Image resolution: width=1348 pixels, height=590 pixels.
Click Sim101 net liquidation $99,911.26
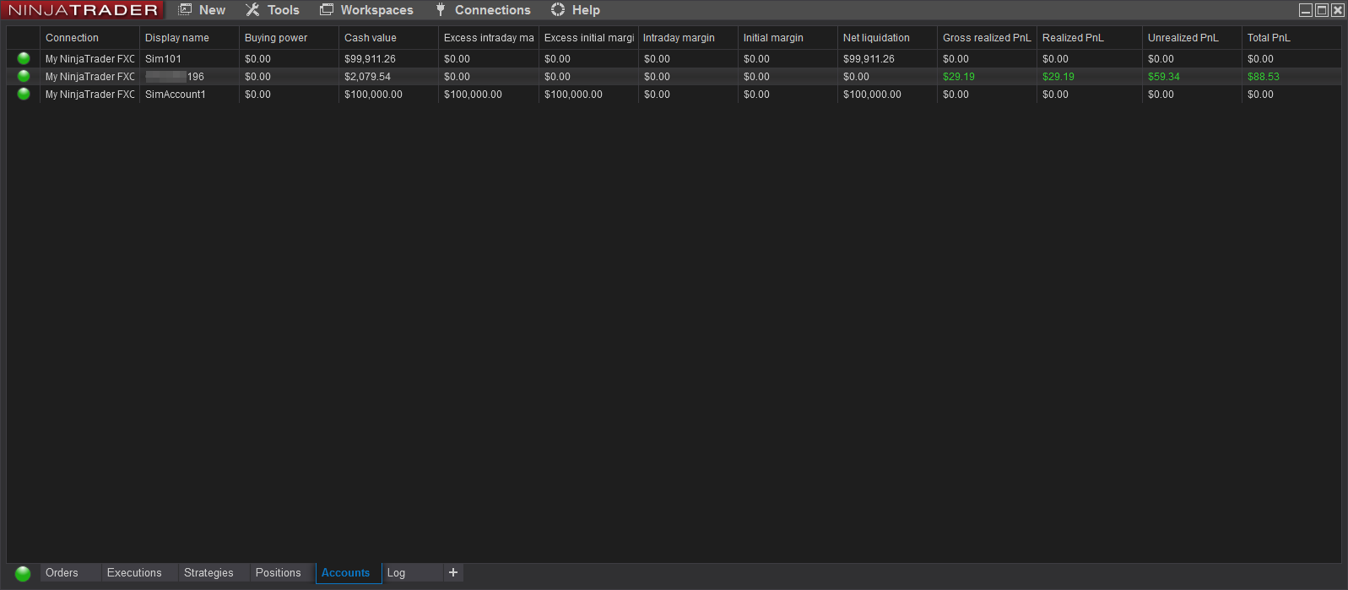click(x=869, y=59)
